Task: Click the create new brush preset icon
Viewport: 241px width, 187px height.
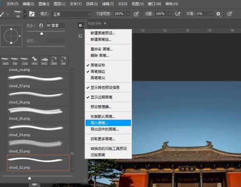Action: click(x=81, y=36)
